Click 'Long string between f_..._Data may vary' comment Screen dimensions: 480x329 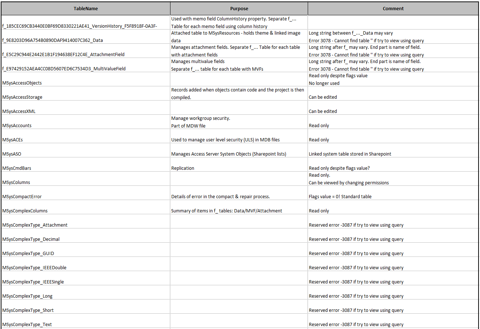tap(393, 37)
